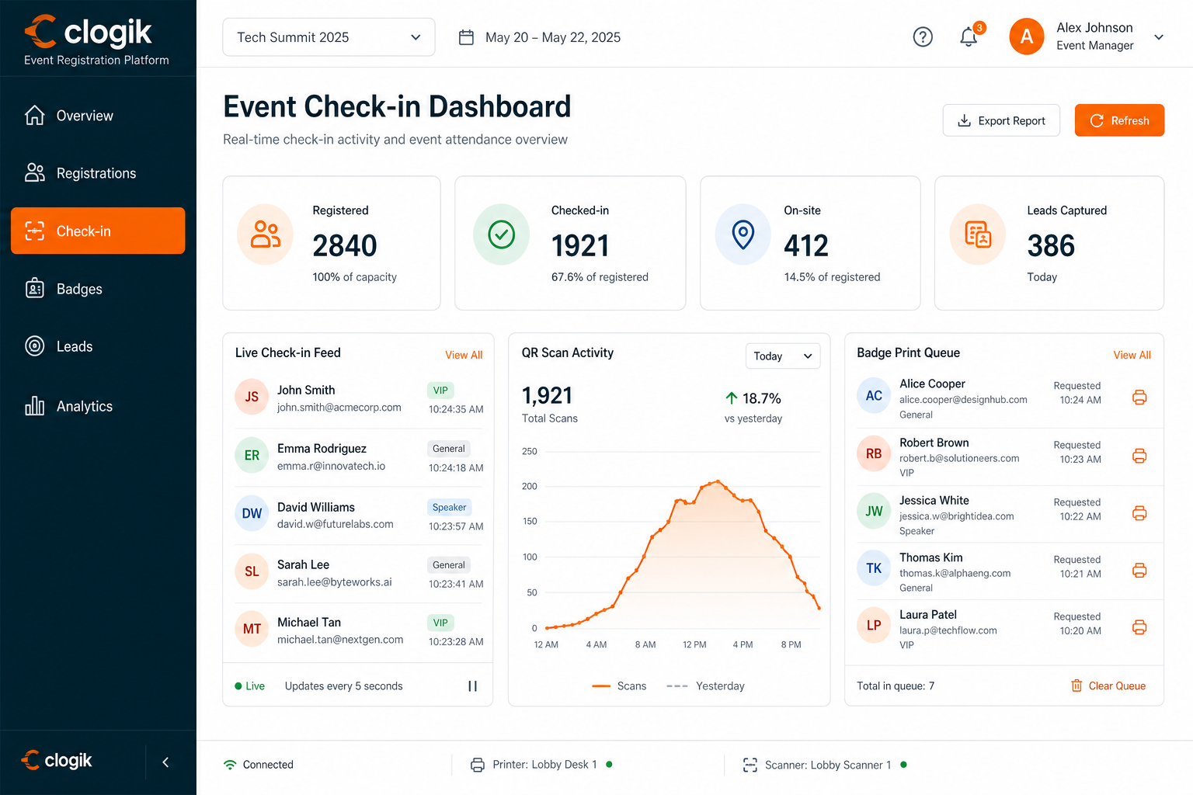Image resolution: width=1193 pixels, height=795 pixels.
Task: Click emma.r@innovatech.io email
Action: pos(331,466)
